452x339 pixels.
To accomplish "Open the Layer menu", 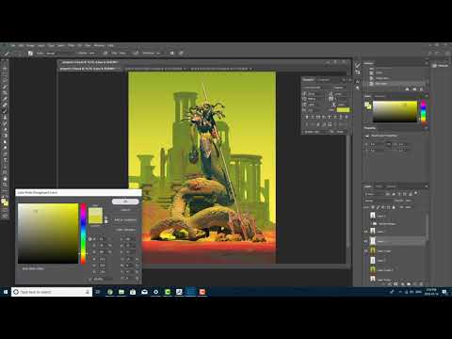I will (41, 45).
